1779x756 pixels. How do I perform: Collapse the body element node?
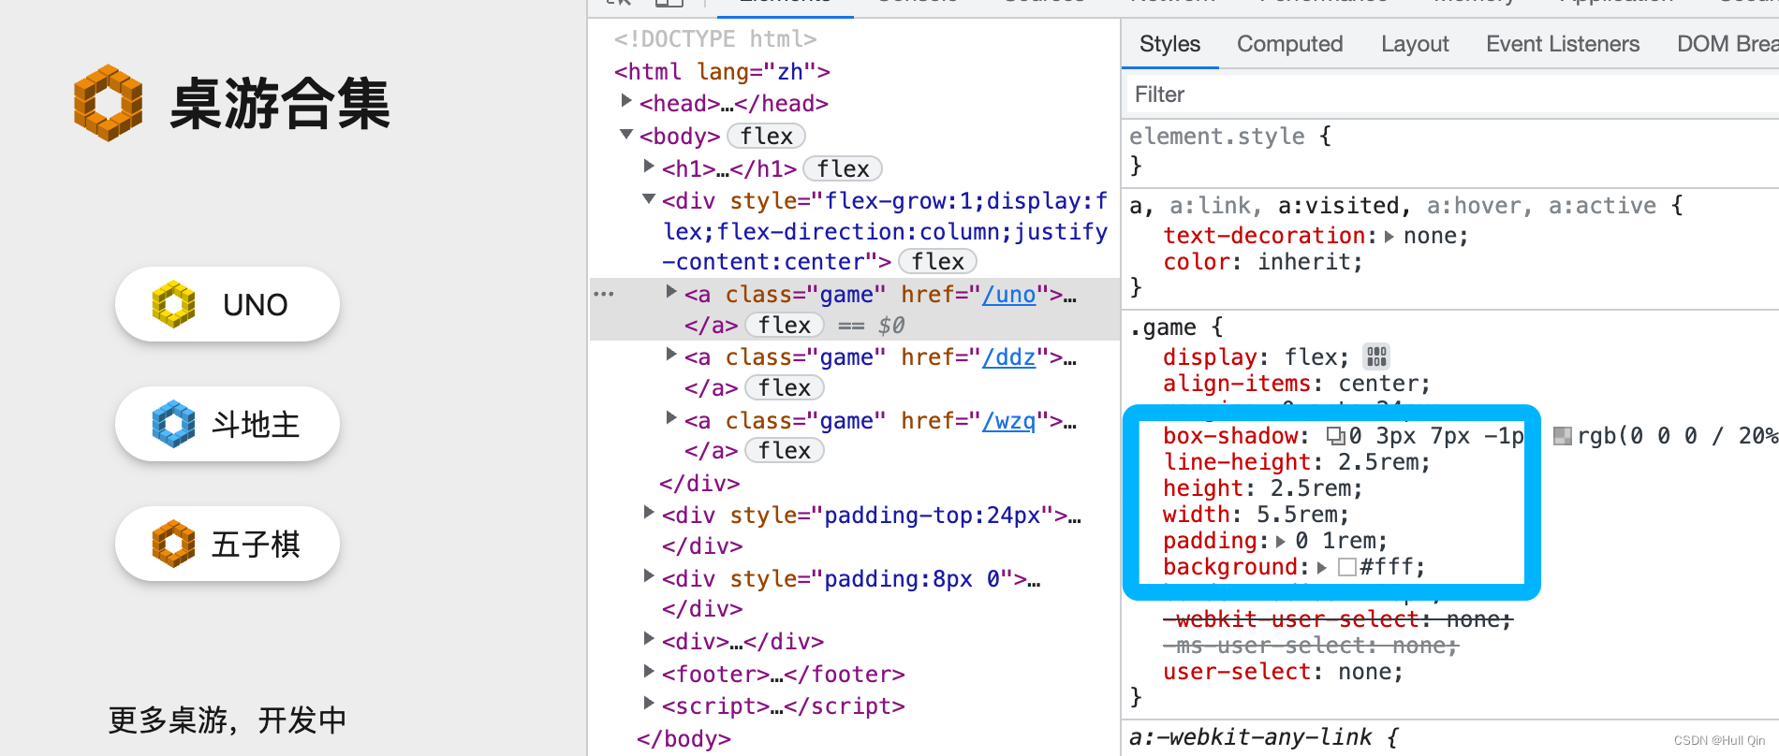click(x=626, y=134)
